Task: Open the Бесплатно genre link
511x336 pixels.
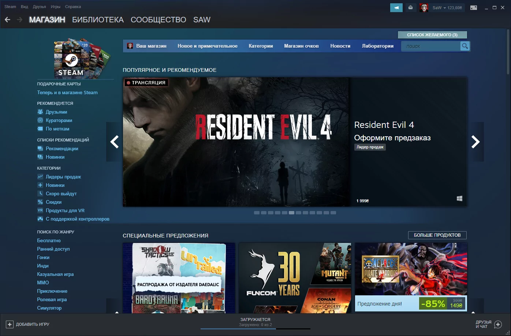Action: (49, 240)
